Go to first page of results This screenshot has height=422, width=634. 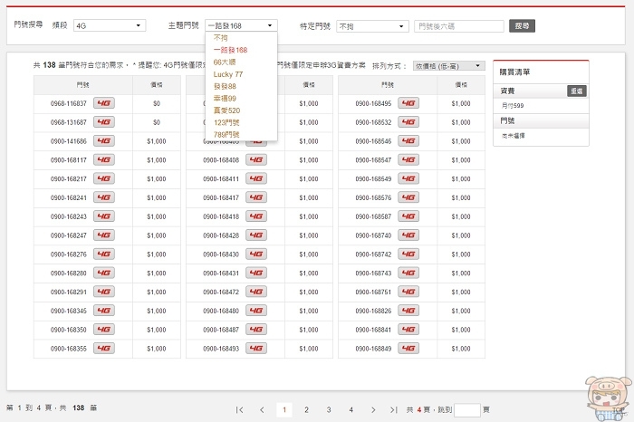pyautogui.click(x=240, y=410)
